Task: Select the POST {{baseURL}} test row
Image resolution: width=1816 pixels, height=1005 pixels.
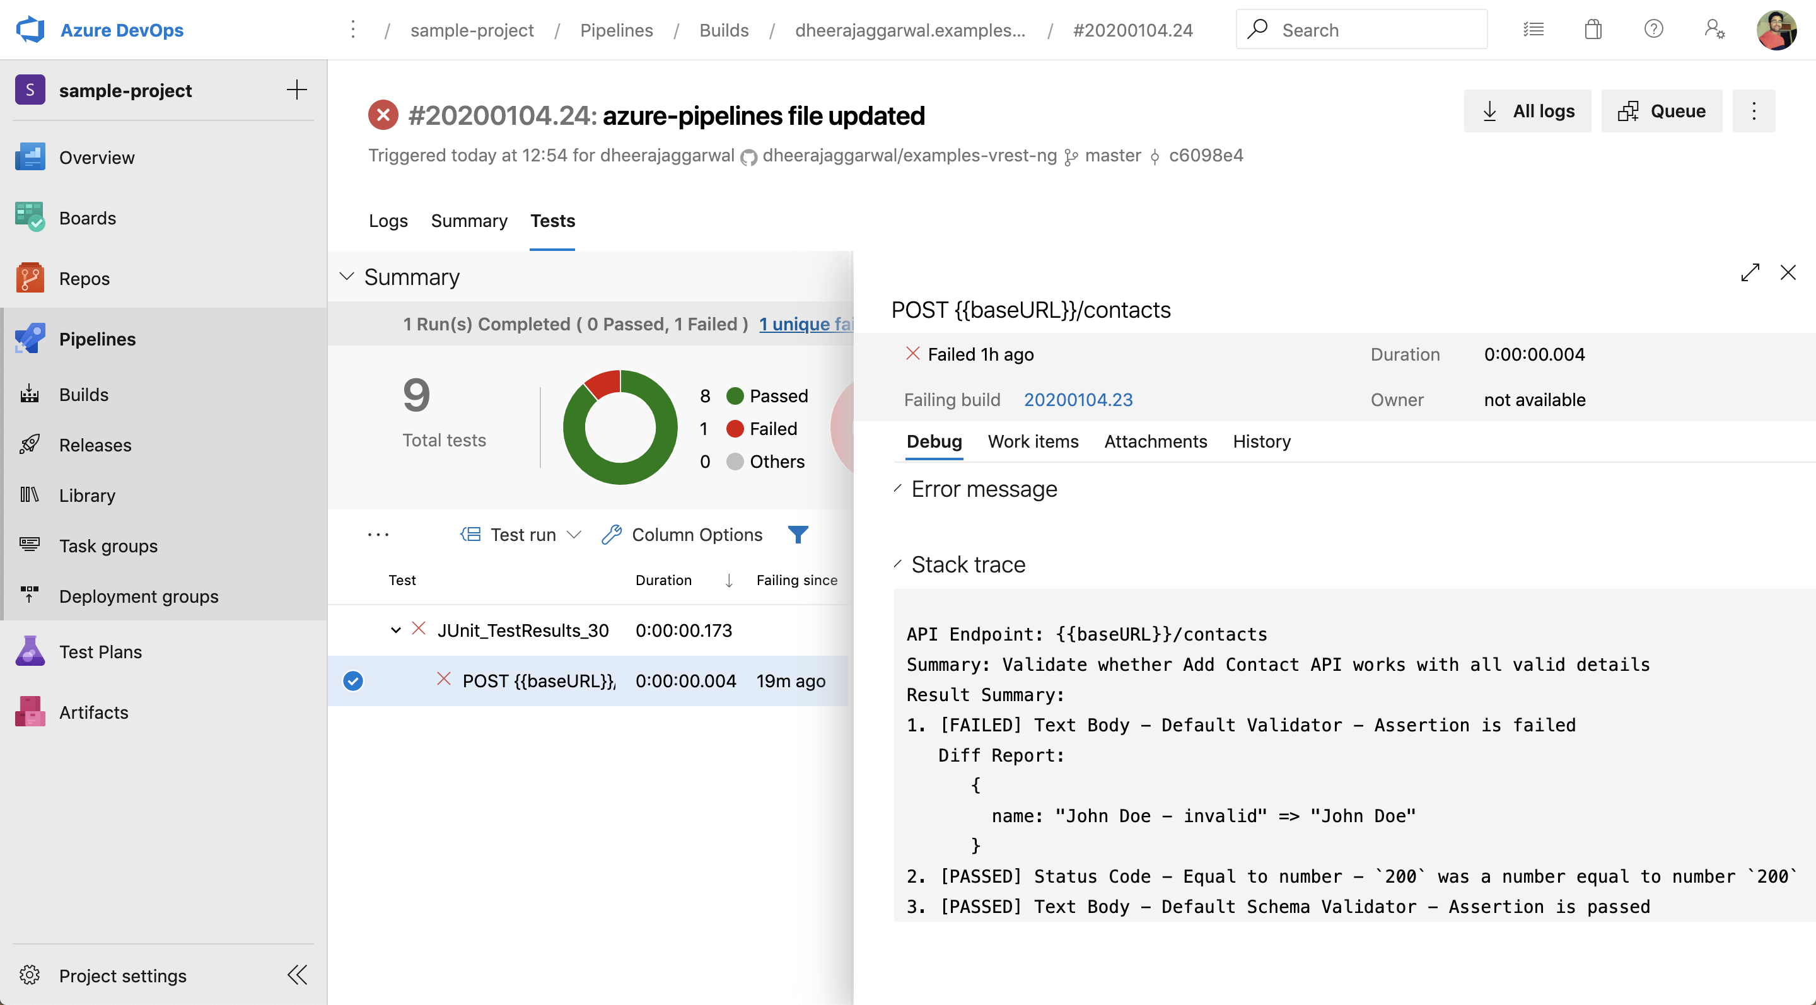Action: (589, 681)
